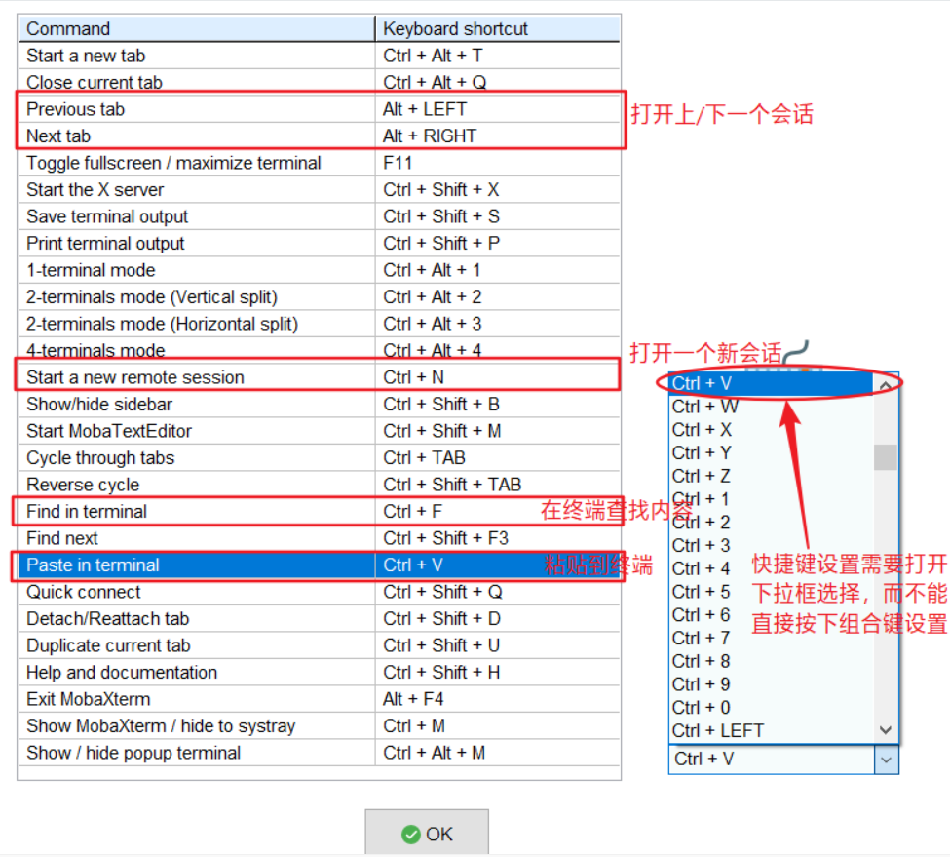Select the 'Quick connect' row

pyautogui.click(x=320, y=592)
